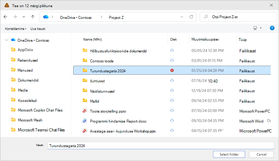Click the orange warning triangle in the title bar
Screen dimensions: 279x161
7,5
